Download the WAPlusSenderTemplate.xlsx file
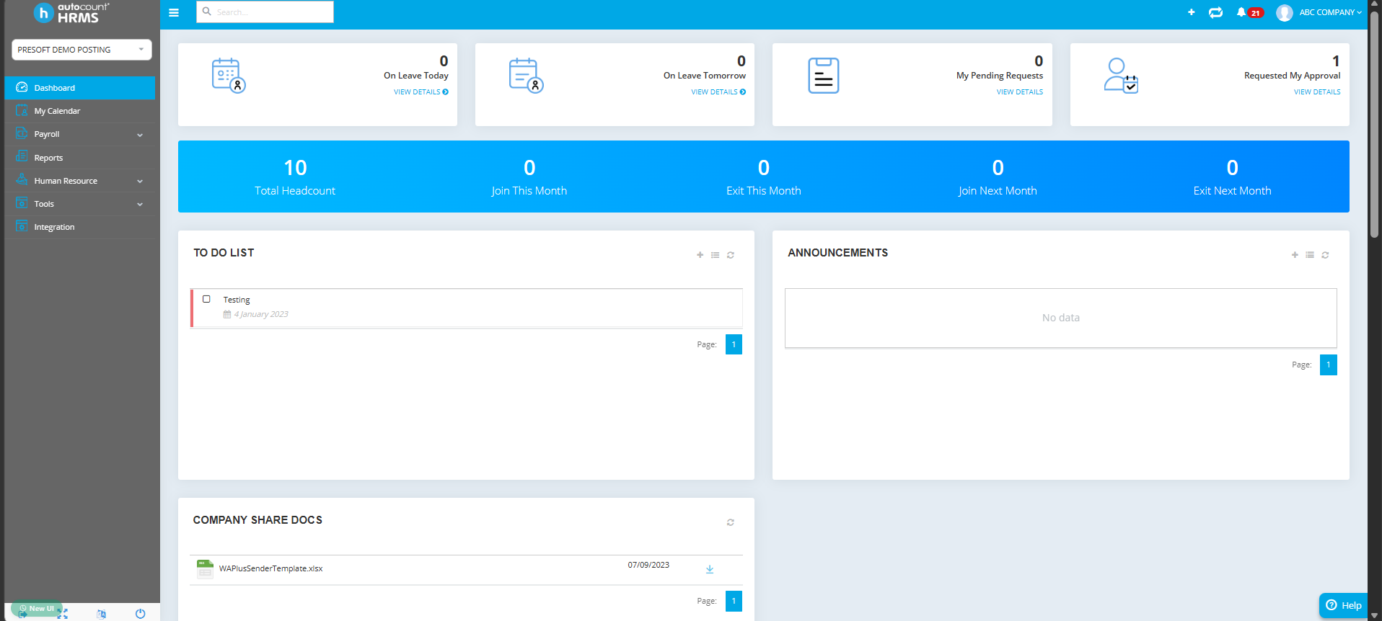 [x=710, y=569]
